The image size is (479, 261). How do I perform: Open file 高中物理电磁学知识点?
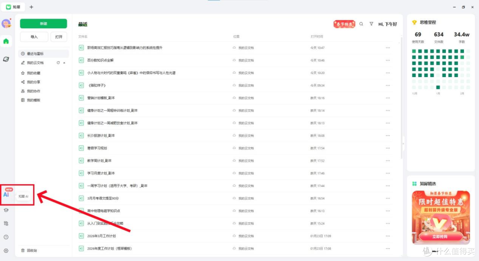coord(103,210)
